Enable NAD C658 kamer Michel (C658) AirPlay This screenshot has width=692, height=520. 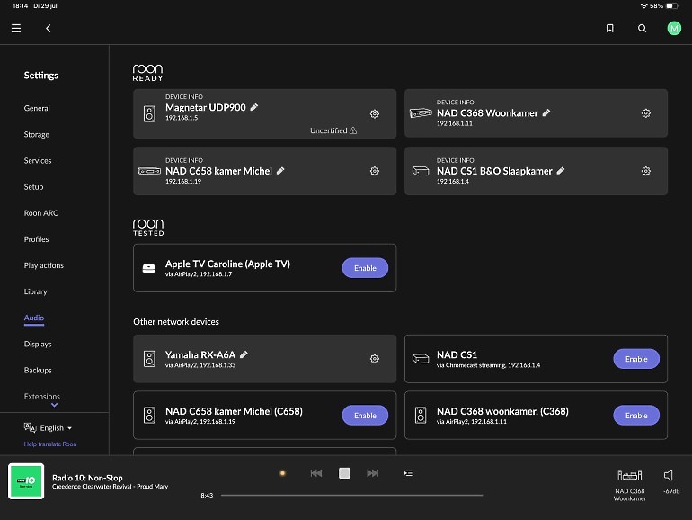tap(365, 416)
